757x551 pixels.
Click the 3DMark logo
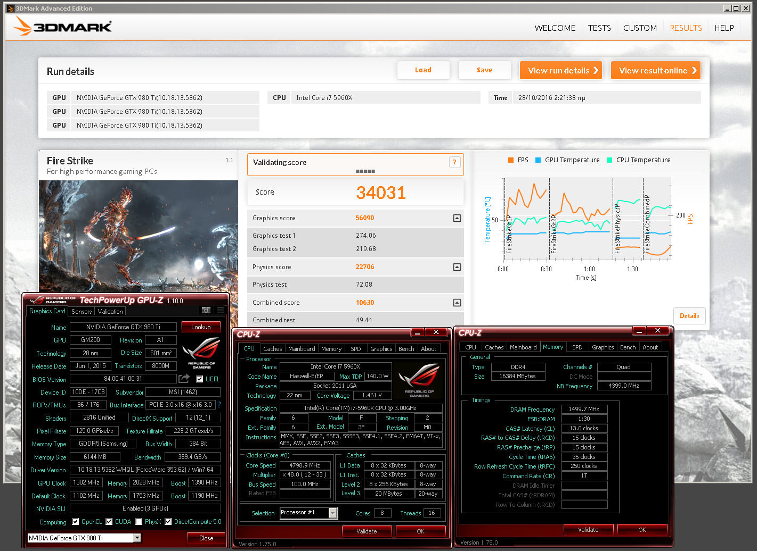click(63, 26)
